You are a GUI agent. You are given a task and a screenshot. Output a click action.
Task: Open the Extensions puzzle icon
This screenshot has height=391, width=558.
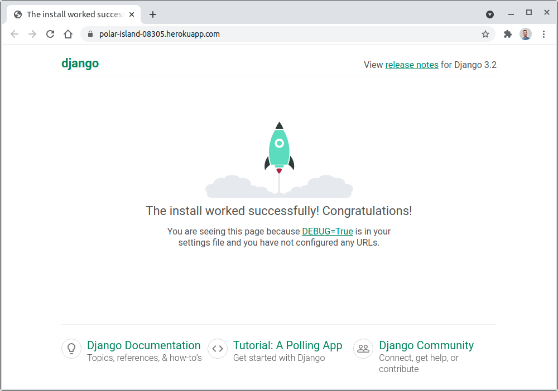[507, 34]
